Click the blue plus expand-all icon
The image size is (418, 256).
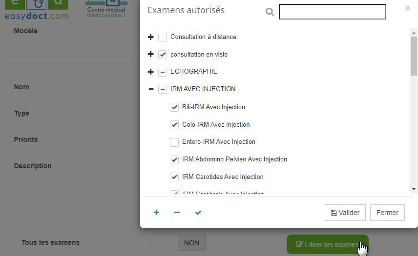(157, 213)
